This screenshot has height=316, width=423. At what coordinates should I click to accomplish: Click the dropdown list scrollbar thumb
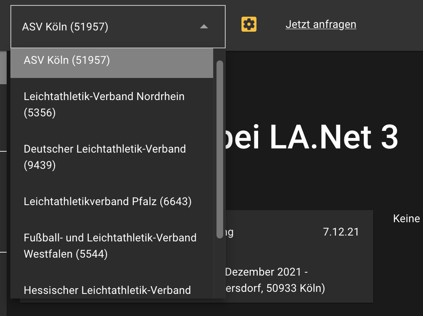click(x=219, y=149)
